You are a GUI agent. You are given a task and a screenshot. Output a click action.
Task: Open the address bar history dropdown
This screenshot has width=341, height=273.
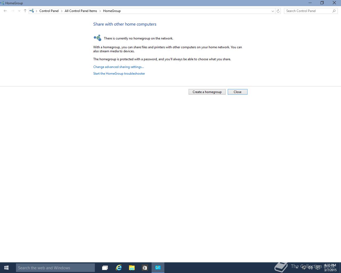273,11
